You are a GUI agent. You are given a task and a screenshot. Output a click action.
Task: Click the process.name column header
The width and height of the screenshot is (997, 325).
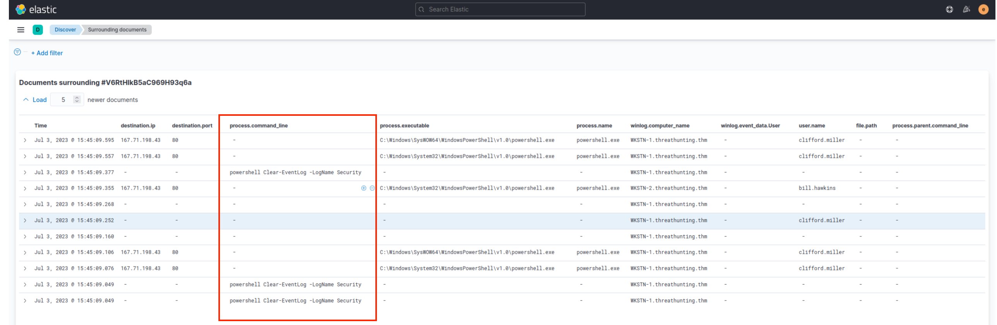click(594, 125)
